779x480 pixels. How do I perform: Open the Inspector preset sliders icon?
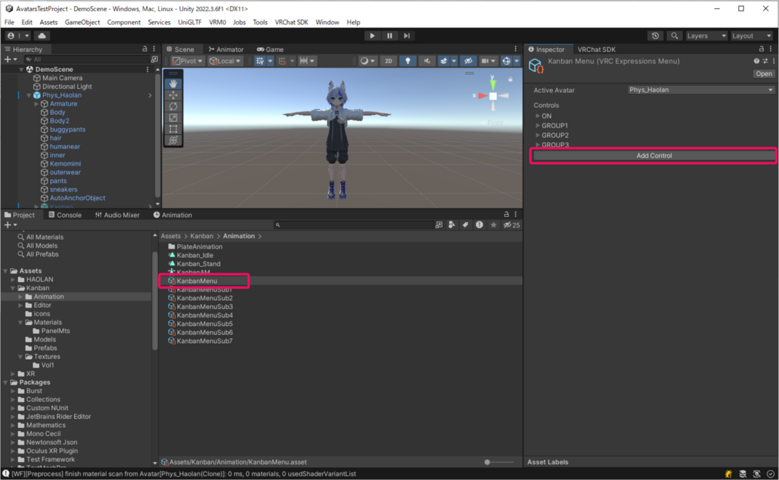[765, 61]
